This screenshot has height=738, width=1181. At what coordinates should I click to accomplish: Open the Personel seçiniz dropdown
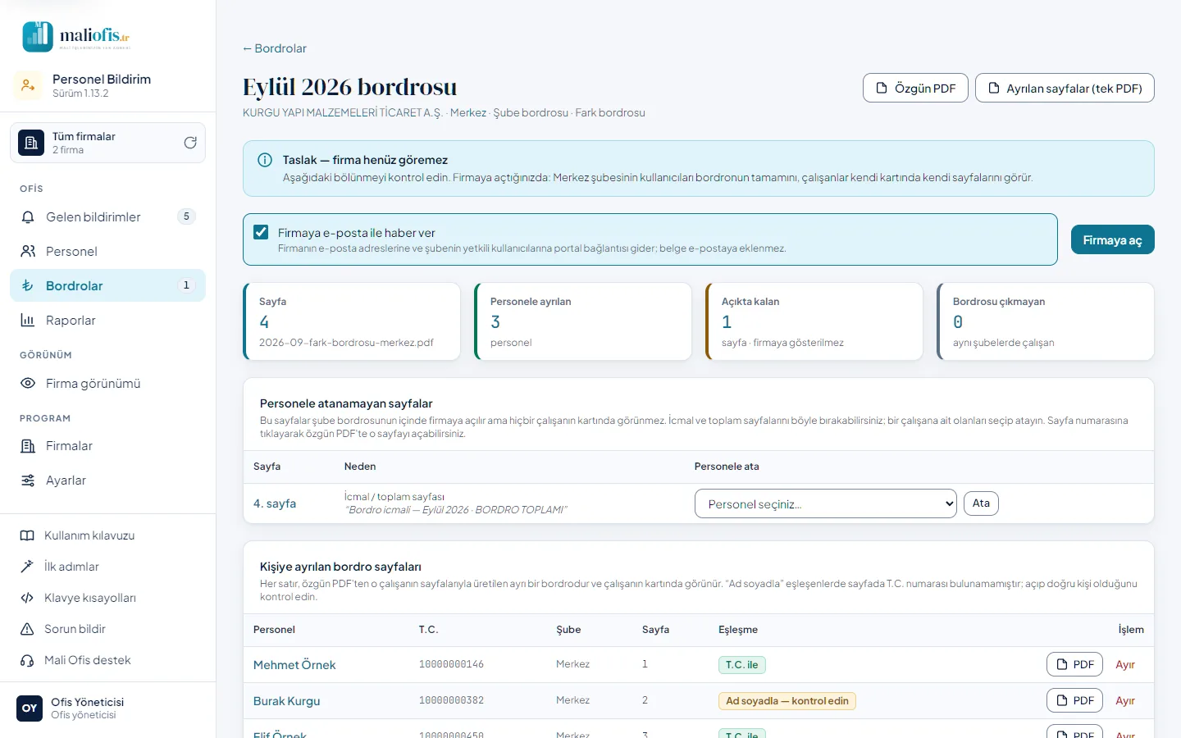click(826, 503)
